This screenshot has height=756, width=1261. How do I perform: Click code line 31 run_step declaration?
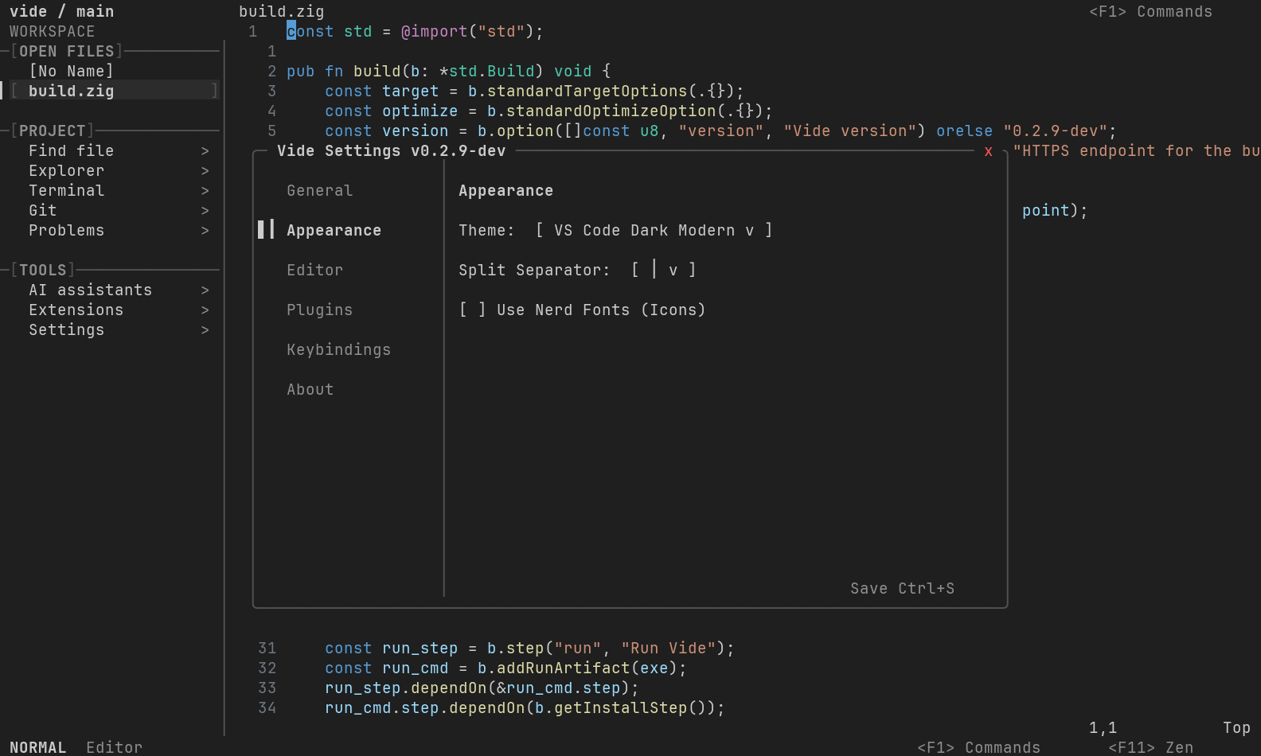[529, 649]
